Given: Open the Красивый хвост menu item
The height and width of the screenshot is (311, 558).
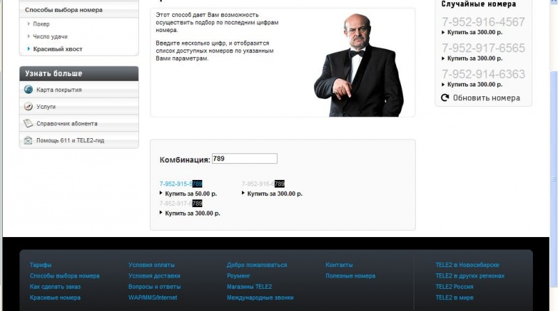Looking at the screenshot, I should coord(58,49).
